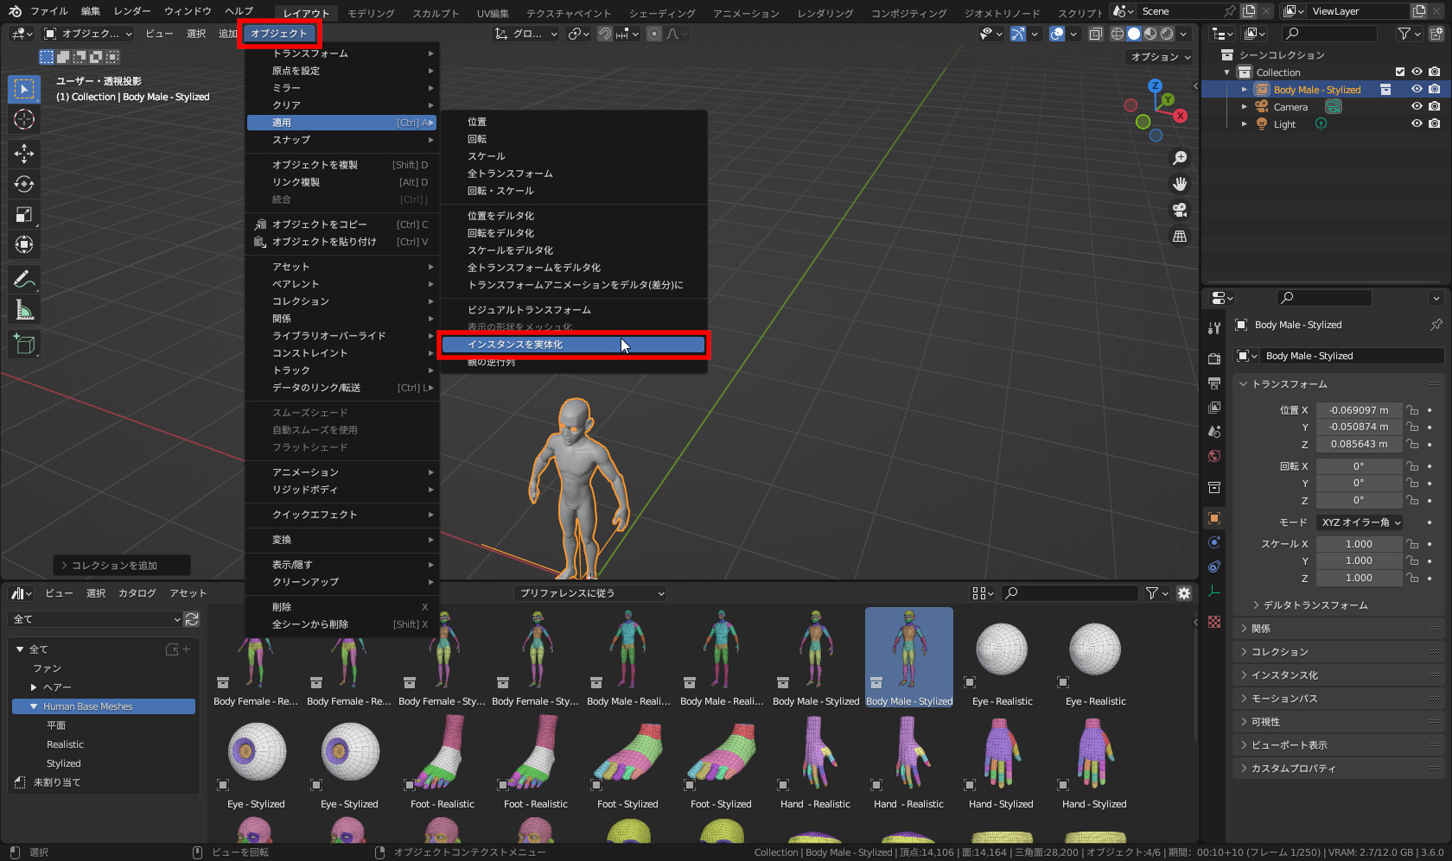
Task: Click the highlighted Body Male - Stylized asset thumbnail
Action: [x=909, y=658]
